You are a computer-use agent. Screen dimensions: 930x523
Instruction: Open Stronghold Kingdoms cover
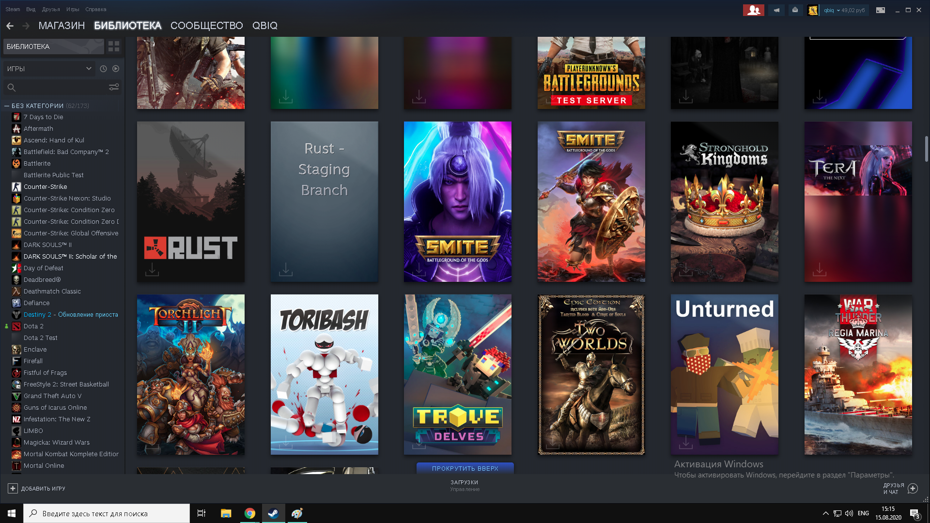[x=725, y=201]
